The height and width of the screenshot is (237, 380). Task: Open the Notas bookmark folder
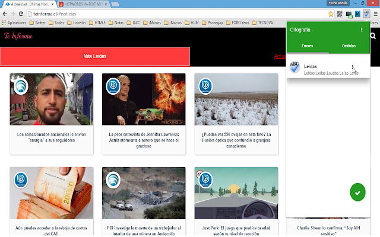tap(116, 23)
